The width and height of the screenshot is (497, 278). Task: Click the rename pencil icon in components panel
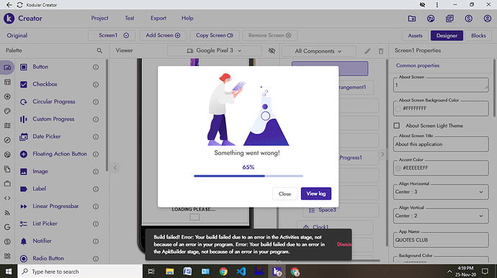[x=367, y=51]
